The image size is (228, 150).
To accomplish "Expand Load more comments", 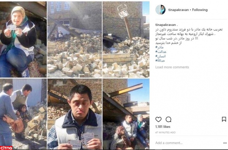I will 172,67.
